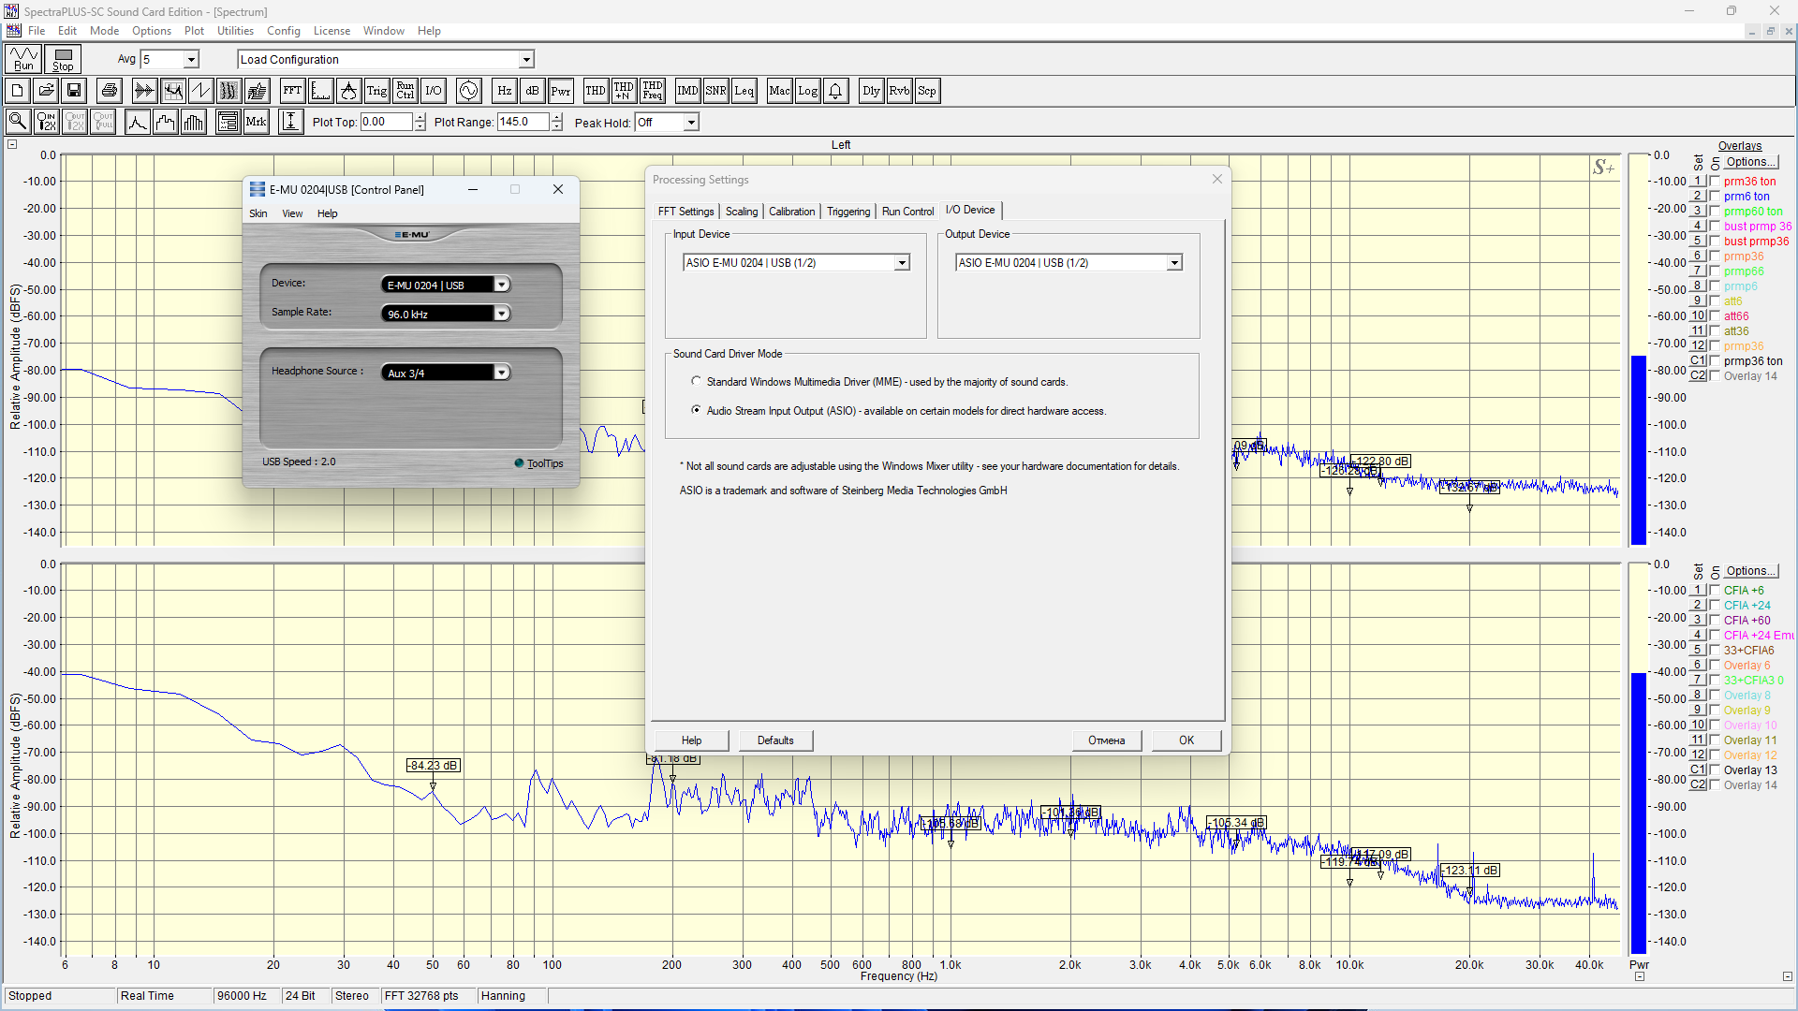The width and height of the screenshot is (1798, 1011).
Task: Expand the Input Device dropdown
Action: click(901, 263)
